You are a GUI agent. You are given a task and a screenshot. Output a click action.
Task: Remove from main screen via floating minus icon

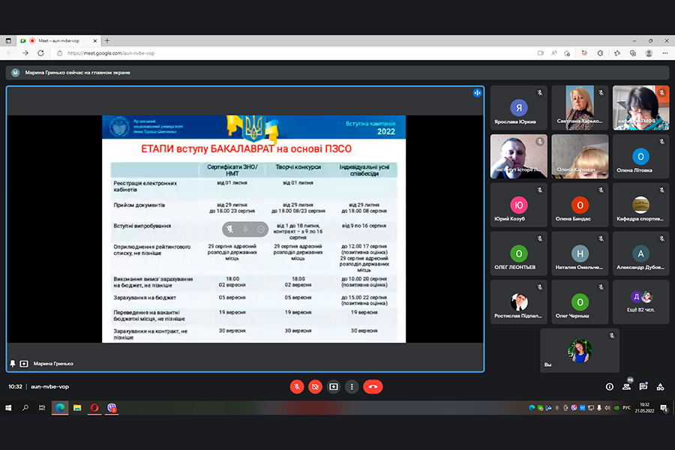point(260,229)
